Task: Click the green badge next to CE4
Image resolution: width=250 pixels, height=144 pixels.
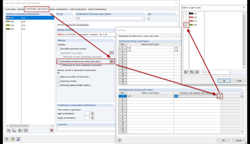Action: 8,29
